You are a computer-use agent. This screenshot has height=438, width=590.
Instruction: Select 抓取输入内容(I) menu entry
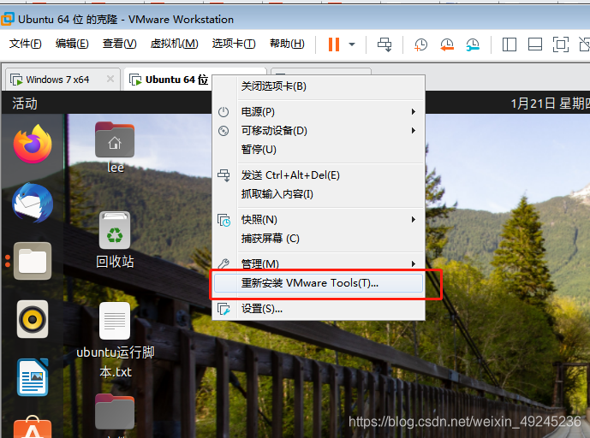(x=319, y=194)
